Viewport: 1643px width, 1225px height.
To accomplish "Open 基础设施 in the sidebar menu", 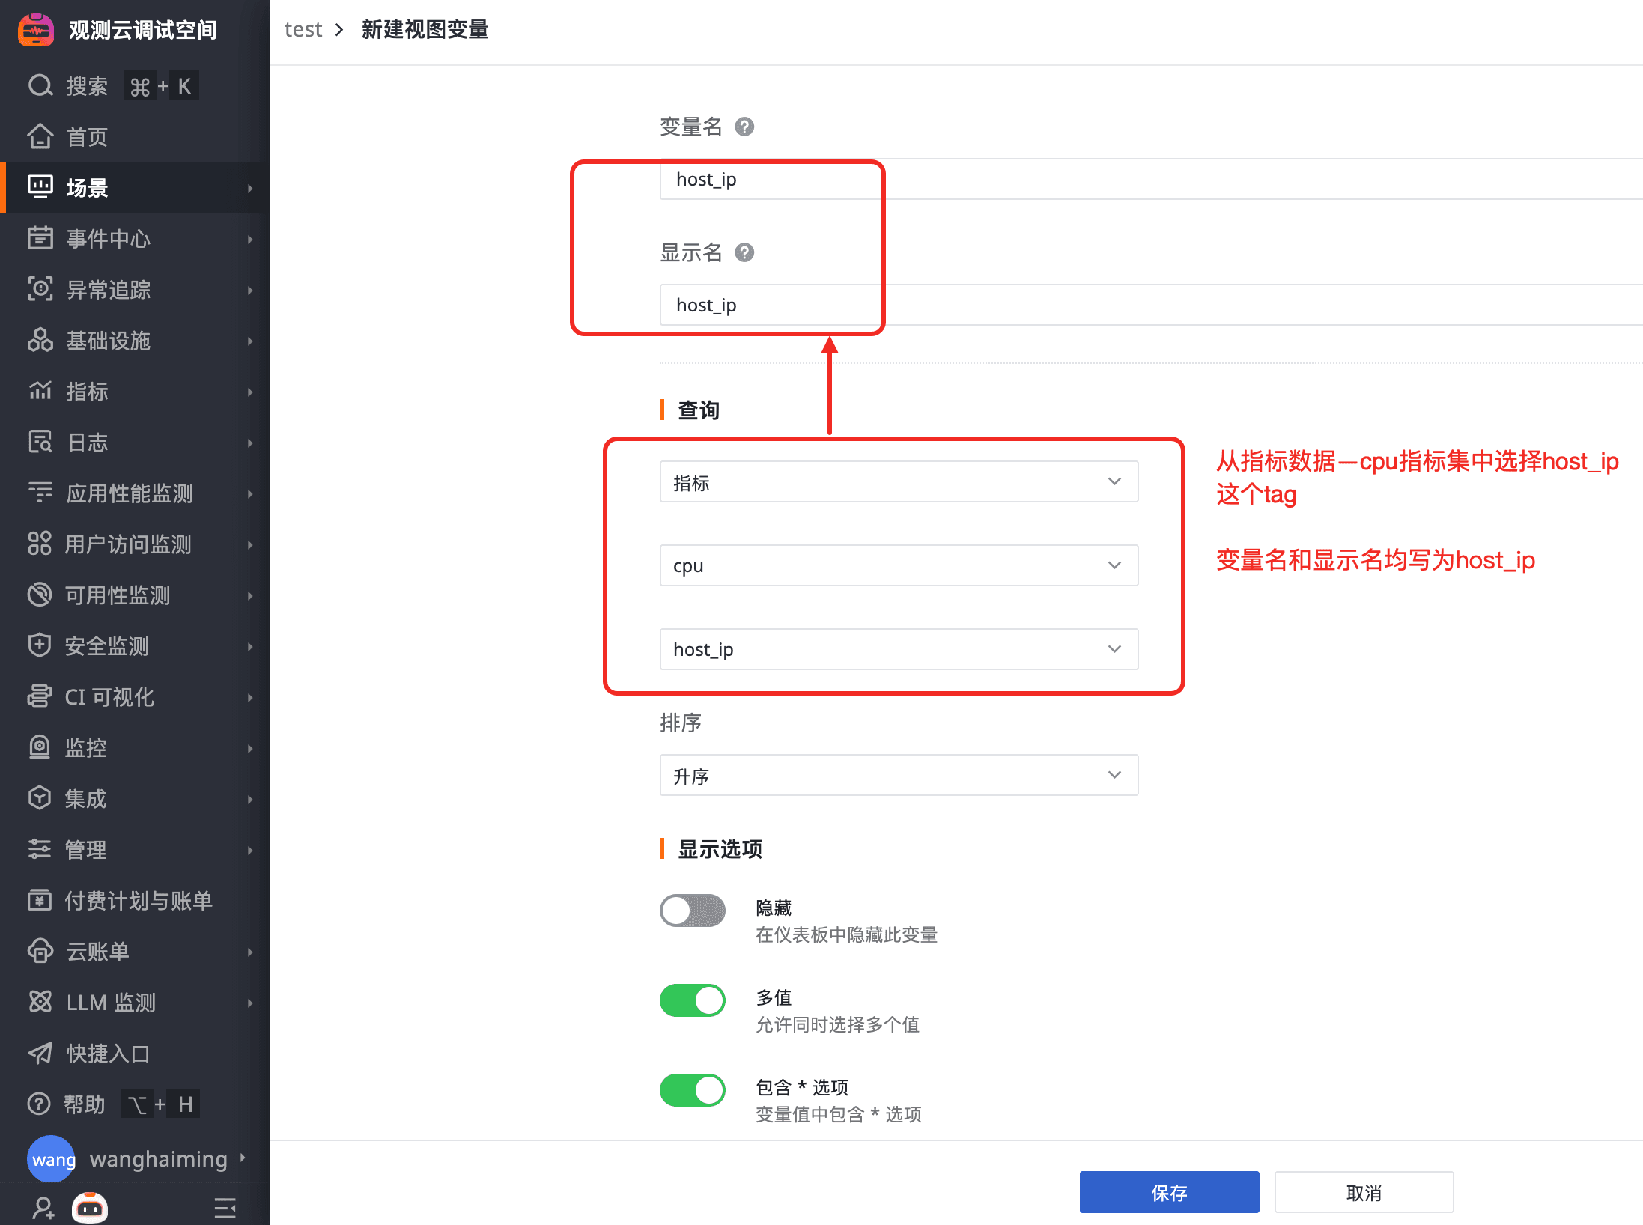I will pyautogui.click(x=109, y=341).
